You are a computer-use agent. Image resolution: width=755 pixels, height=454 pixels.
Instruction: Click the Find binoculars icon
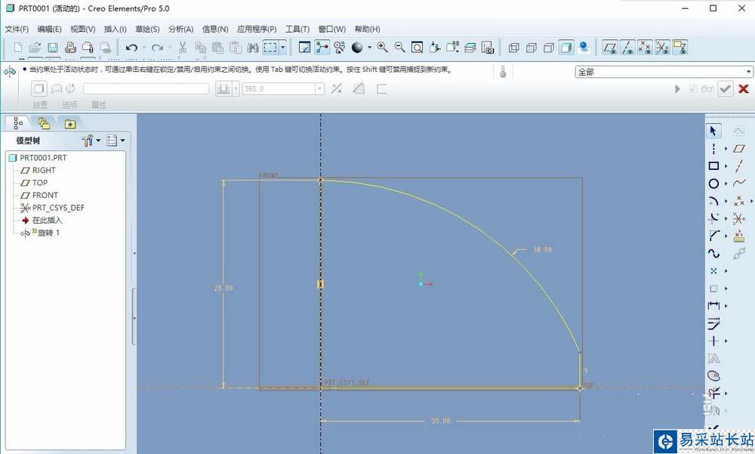coord(253,48)
